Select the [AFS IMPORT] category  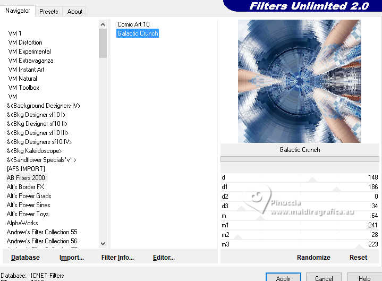click(26, 169)
